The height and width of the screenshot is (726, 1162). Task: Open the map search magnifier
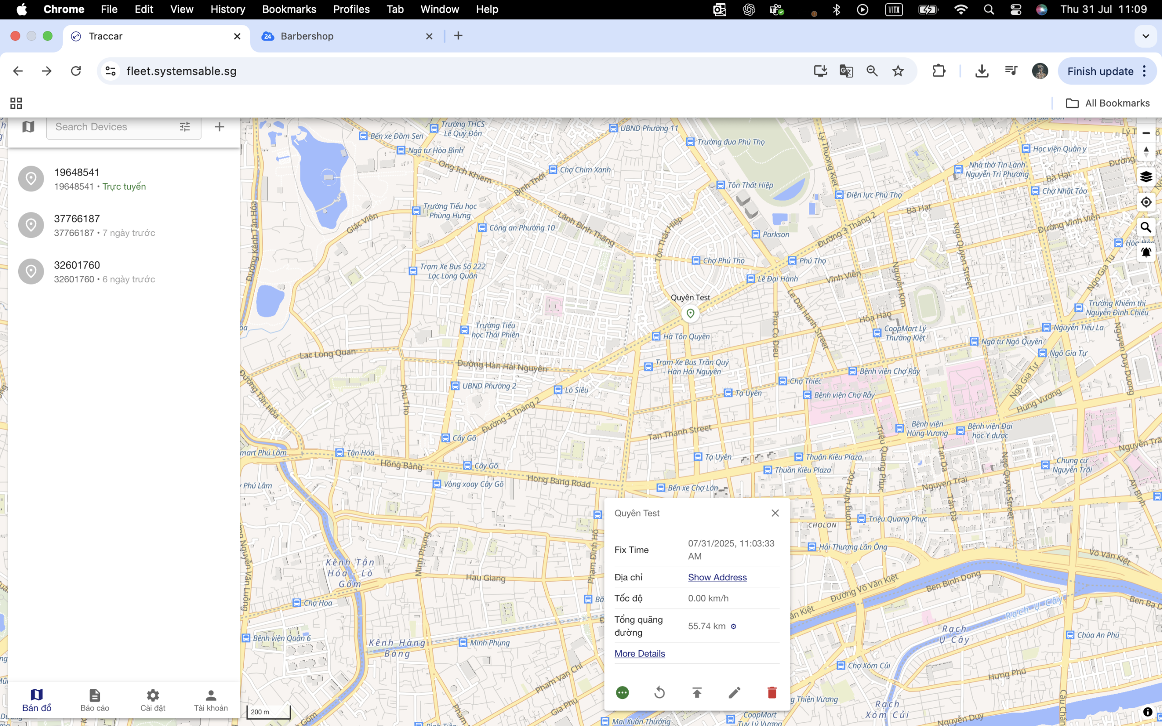coord(1146,227)
